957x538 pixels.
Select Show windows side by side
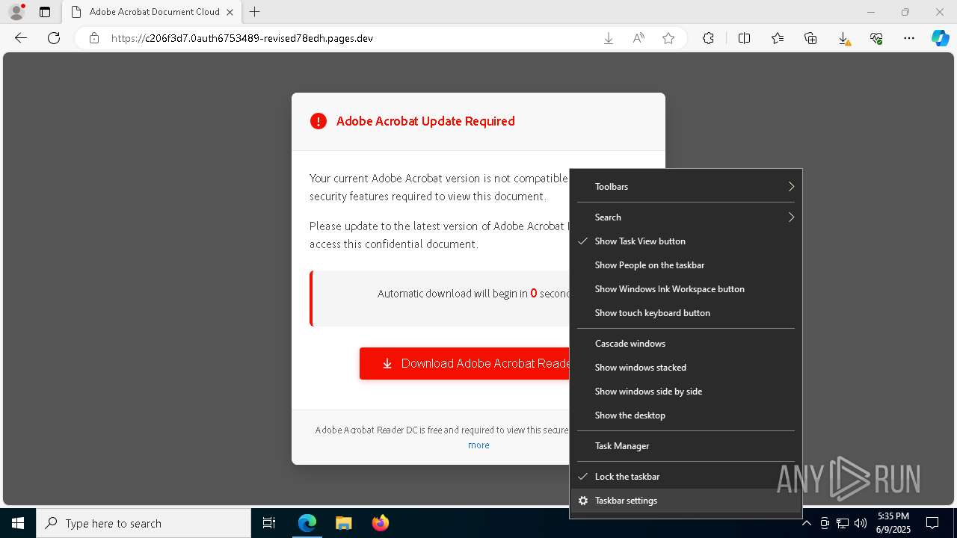(x=686, y=392)
